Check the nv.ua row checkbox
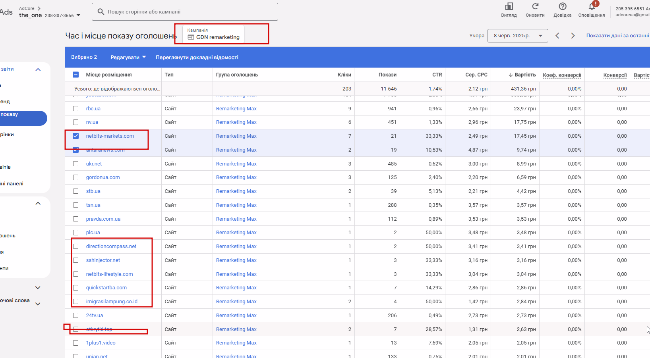 76,122
